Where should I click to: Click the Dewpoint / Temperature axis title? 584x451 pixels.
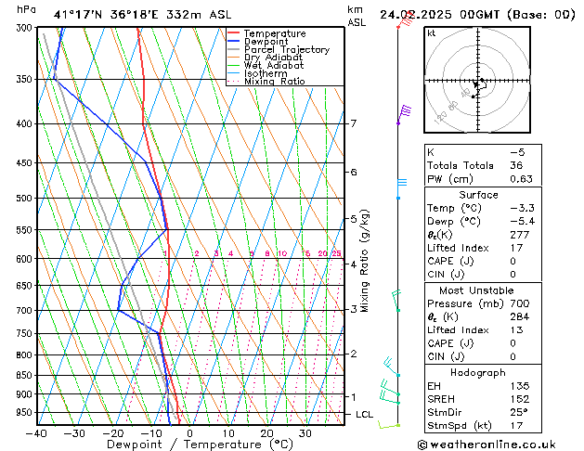tap(200, 445)
